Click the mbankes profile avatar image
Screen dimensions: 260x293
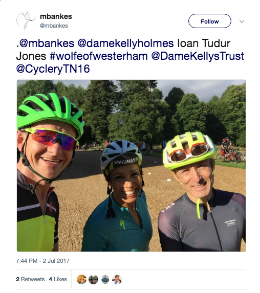(x=26, y=21)
